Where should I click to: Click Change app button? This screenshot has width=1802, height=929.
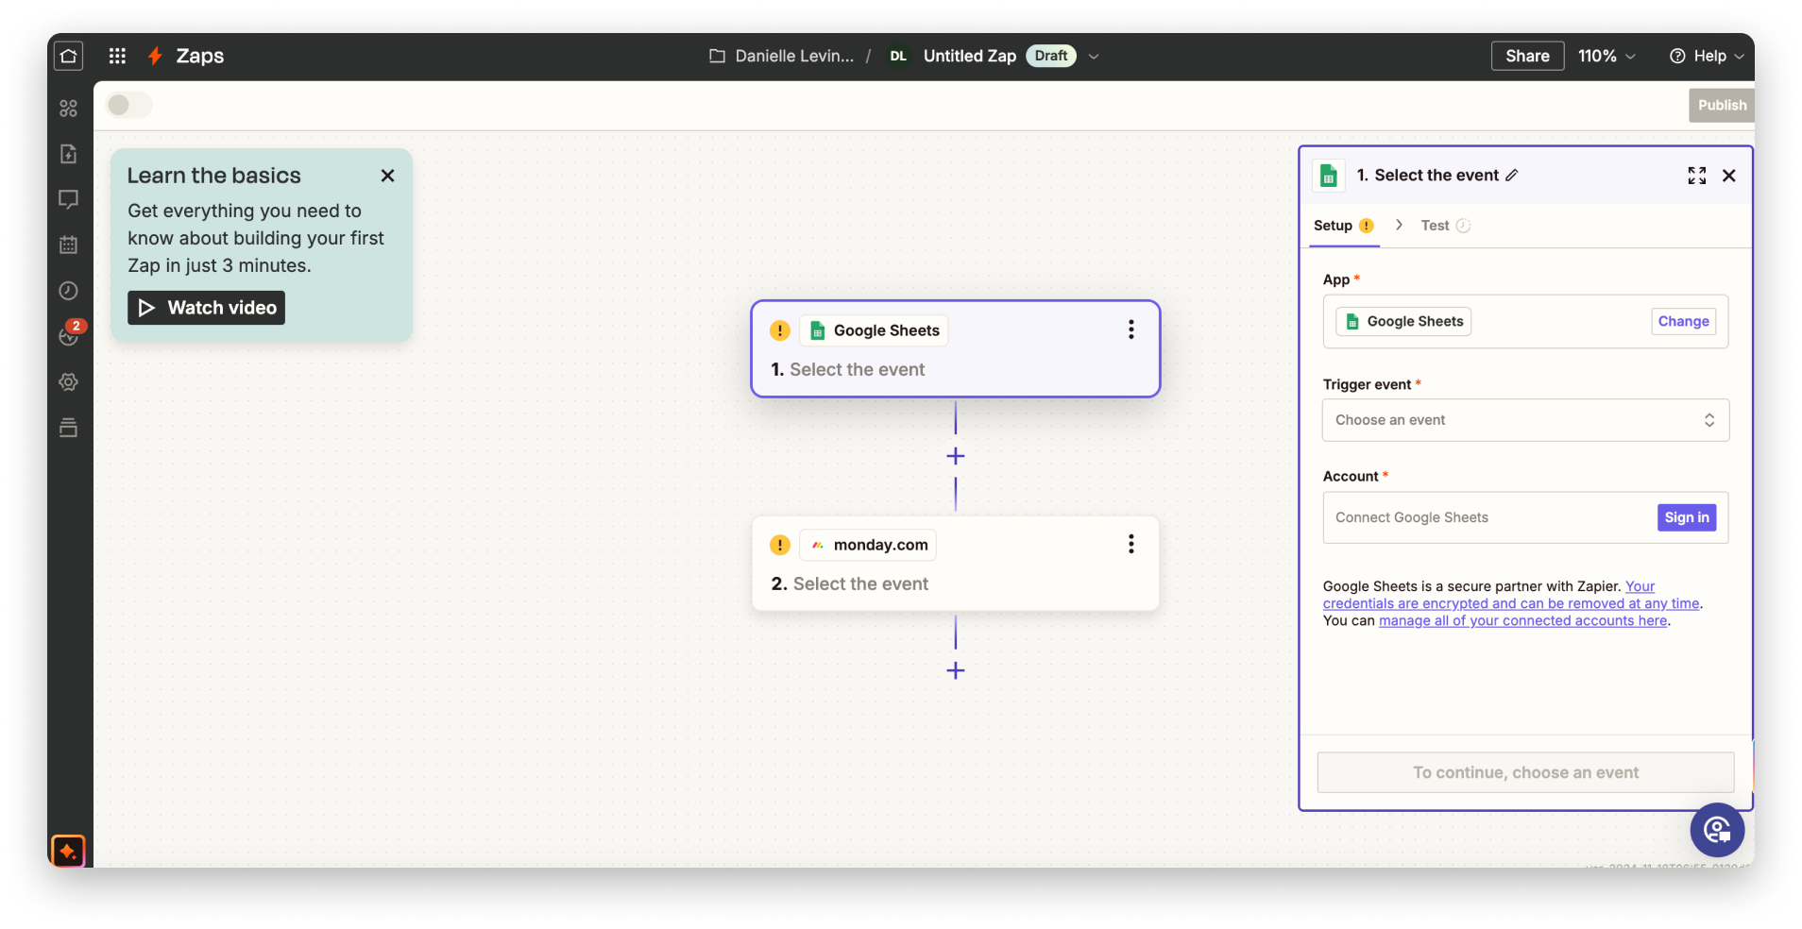[x=1683, y=321]
